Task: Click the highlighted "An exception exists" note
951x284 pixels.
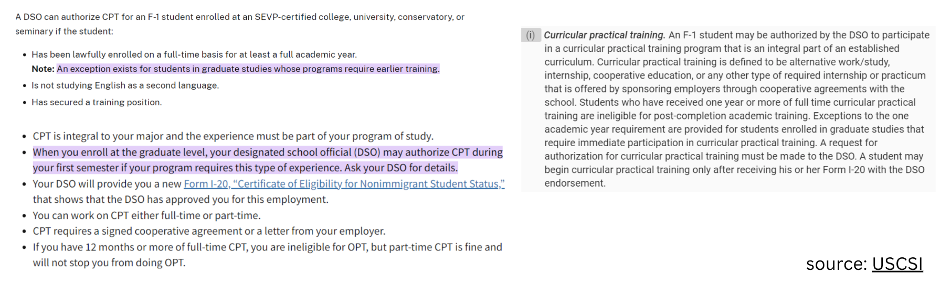Action: tap(248, 69)
